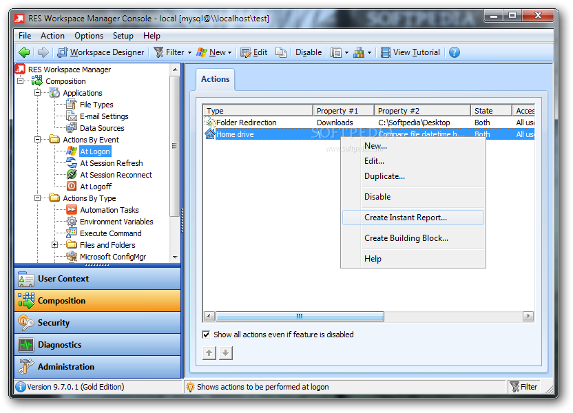Viewport: 573px width, 413px height.
Task: Click the Filter button in status bar
Action: pyautogui.click(x=523, y=387)
